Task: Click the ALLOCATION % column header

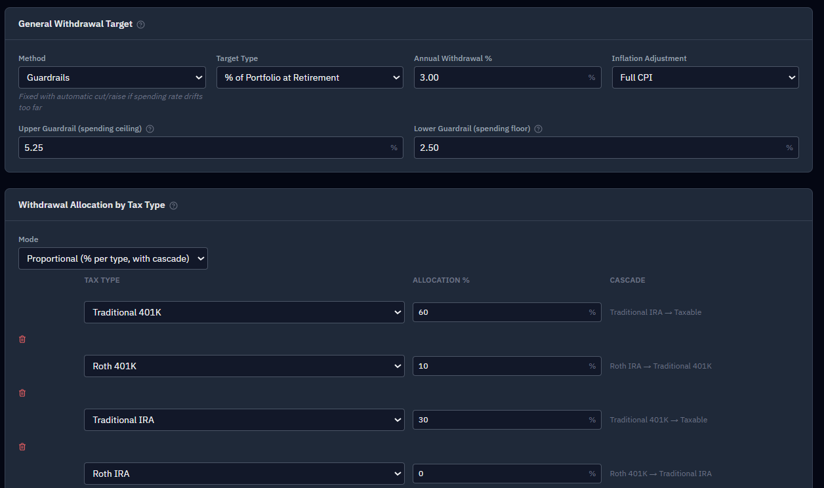Action: point(441,280)
